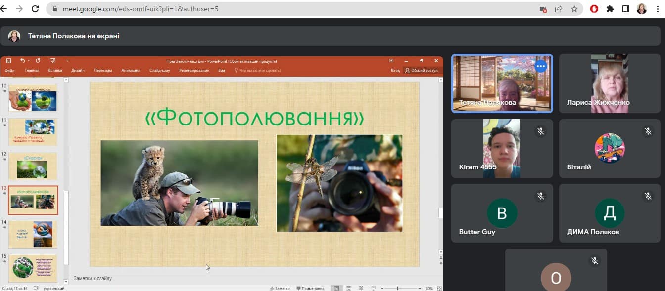Switch to the Анимация ribbon tab
This screenshot has width=665, height=291.
pyautogui.click(x=131, y=71)
